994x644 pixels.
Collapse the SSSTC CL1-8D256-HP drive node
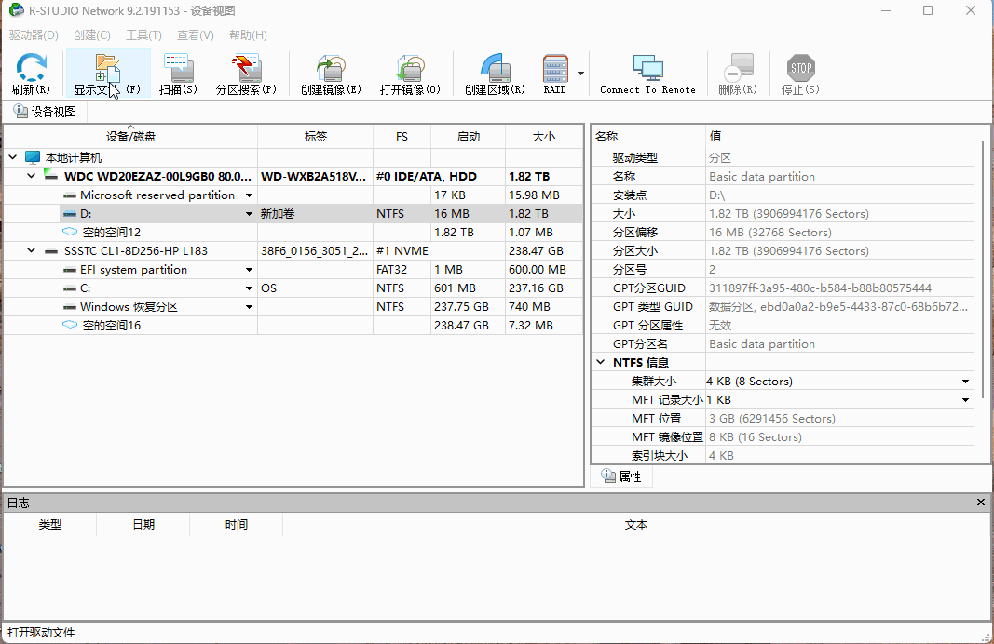(31, 250)
